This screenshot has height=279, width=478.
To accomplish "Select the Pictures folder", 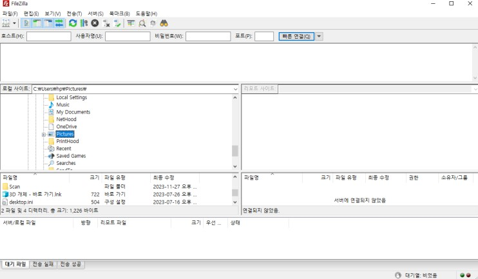I will click(65, 134).
